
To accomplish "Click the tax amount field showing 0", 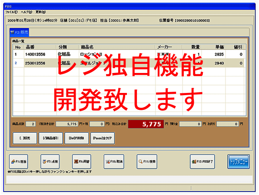I will click(97, 124).
